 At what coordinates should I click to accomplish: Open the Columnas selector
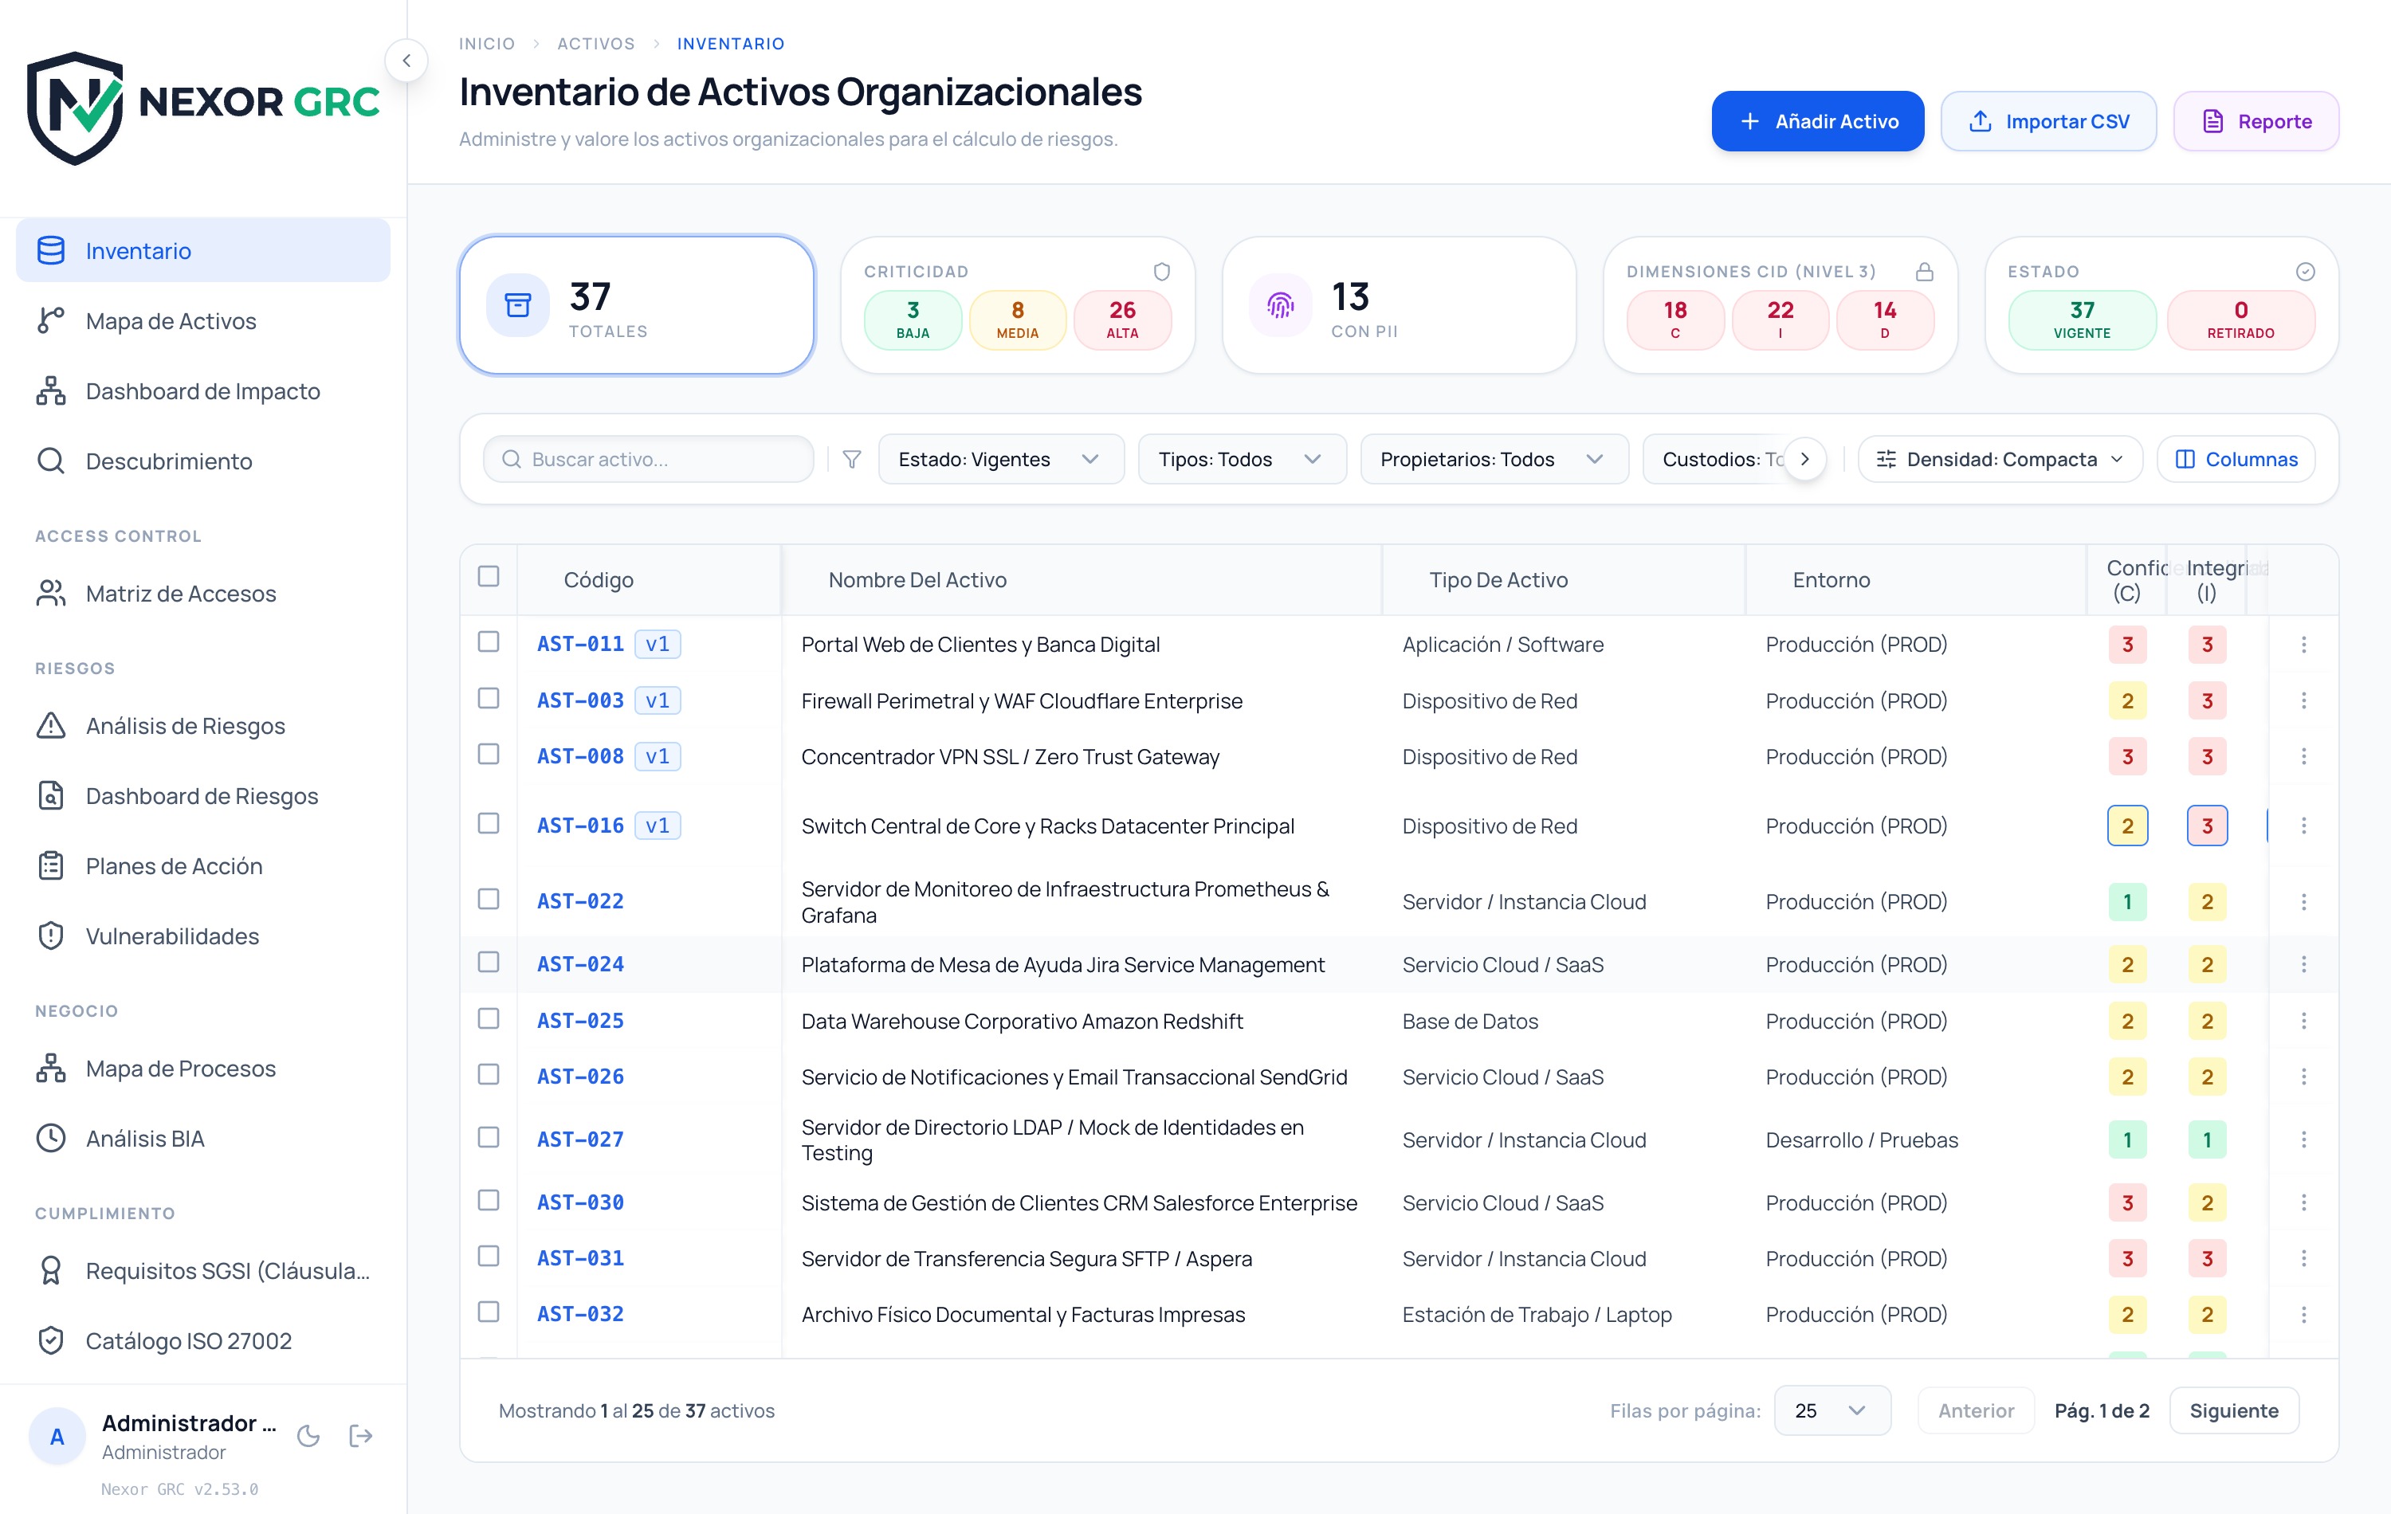pyautogui.click(x=2236, y=460)
